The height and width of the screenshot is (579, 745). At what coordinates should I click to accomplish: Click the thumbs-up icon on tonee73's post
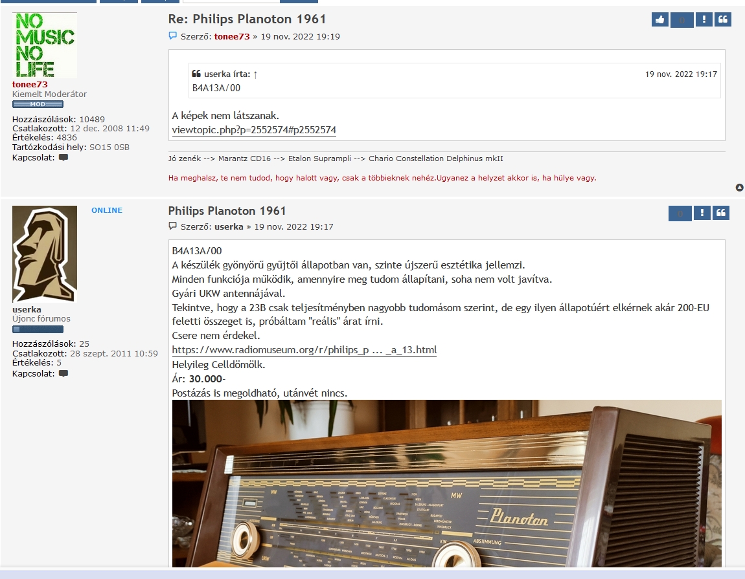click(x=659, y=19)
